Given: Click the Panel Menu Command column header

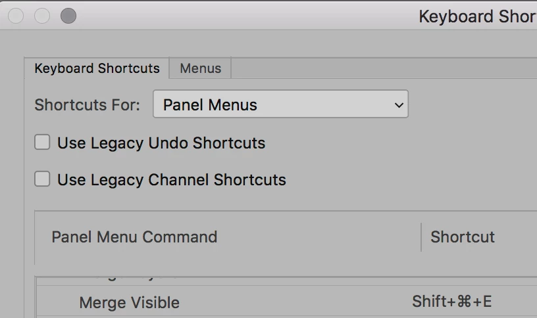Looking at the screenshot, I should tap(134, 237).
